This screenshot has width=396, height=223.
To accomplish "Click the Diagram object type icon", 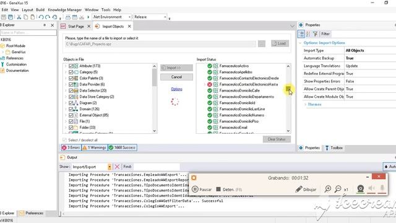I will pos(75,103).
